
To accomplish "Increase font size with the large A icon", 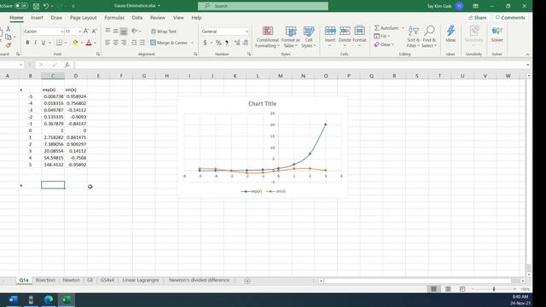I will [85, 32].
